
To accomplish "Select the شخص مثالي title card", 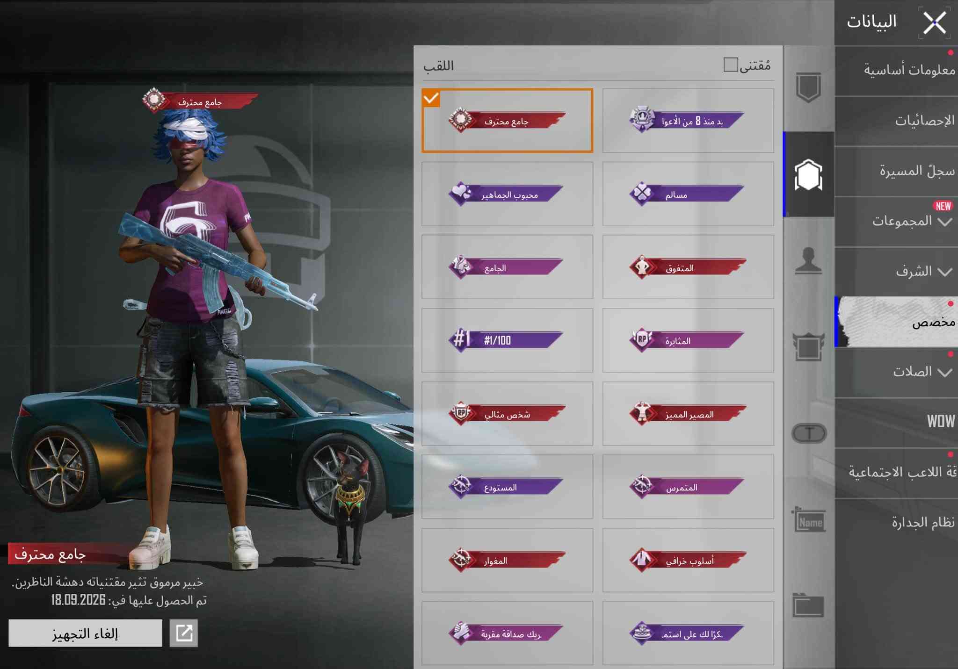I will [x=507, y=414].
